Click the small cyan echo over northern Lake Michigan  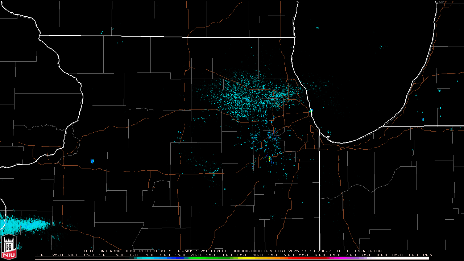click(x=318, y=28)
